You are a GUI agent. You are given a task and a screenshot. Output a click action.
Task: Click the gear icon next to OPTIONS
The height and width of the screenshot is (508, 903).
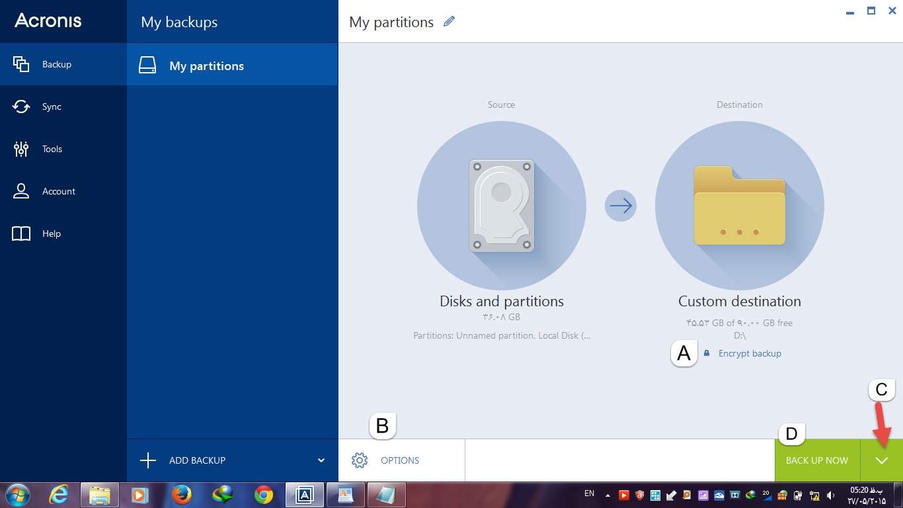click(360, 460)
